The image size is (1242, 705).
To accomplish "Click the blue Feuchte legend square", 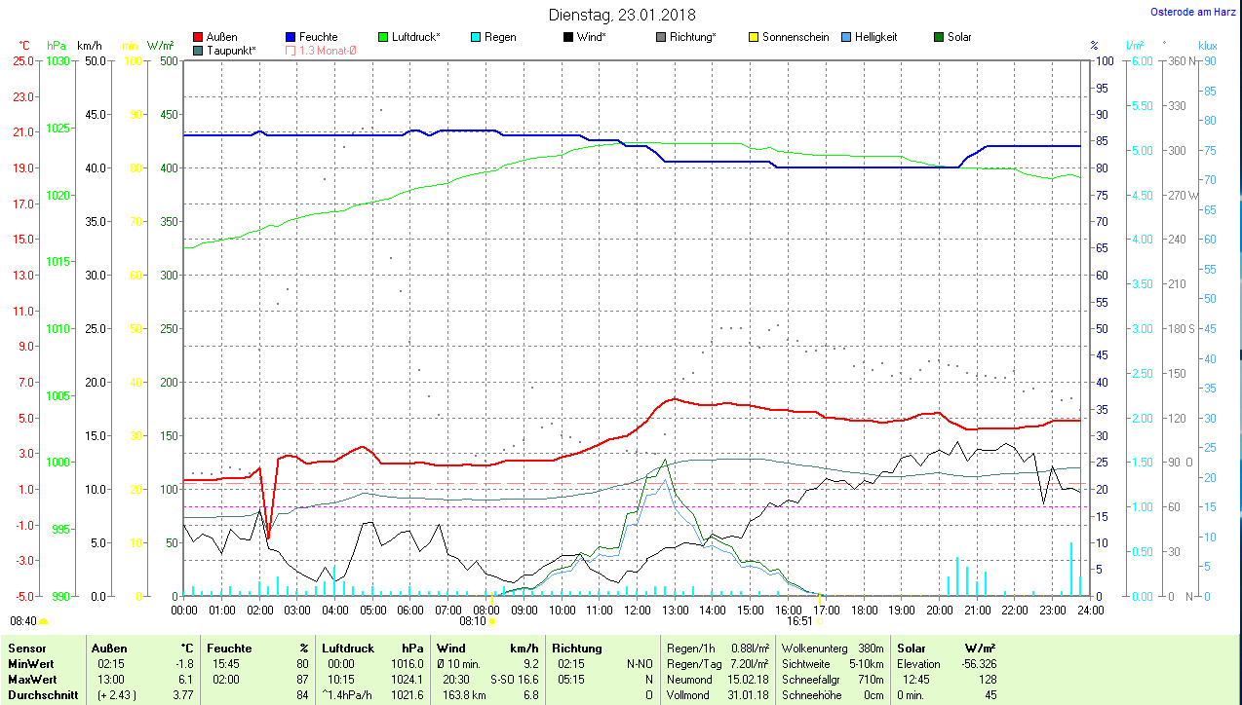I will [291, 37].
